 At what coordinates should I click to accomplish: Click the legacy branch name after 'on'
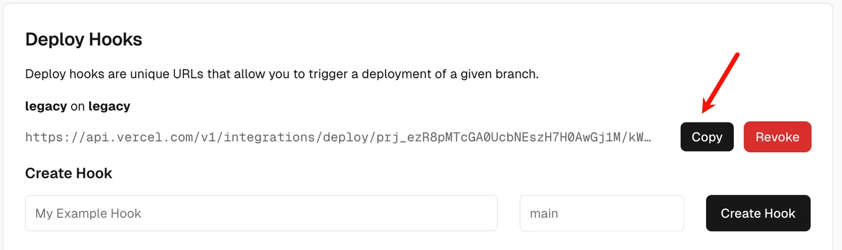pyautogui.click(x=109, y=107)
